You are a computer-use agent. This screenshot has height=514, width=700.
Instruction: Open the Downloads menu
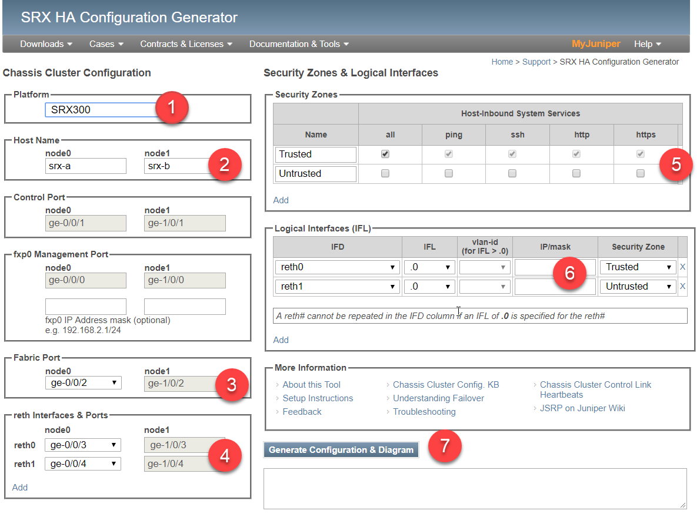pyautogui.click(x=46, y=44)
